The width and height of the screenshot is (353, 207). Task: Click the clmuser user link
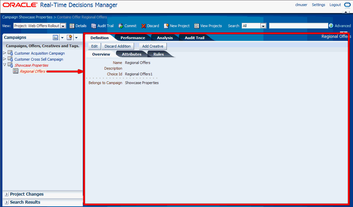301,5
